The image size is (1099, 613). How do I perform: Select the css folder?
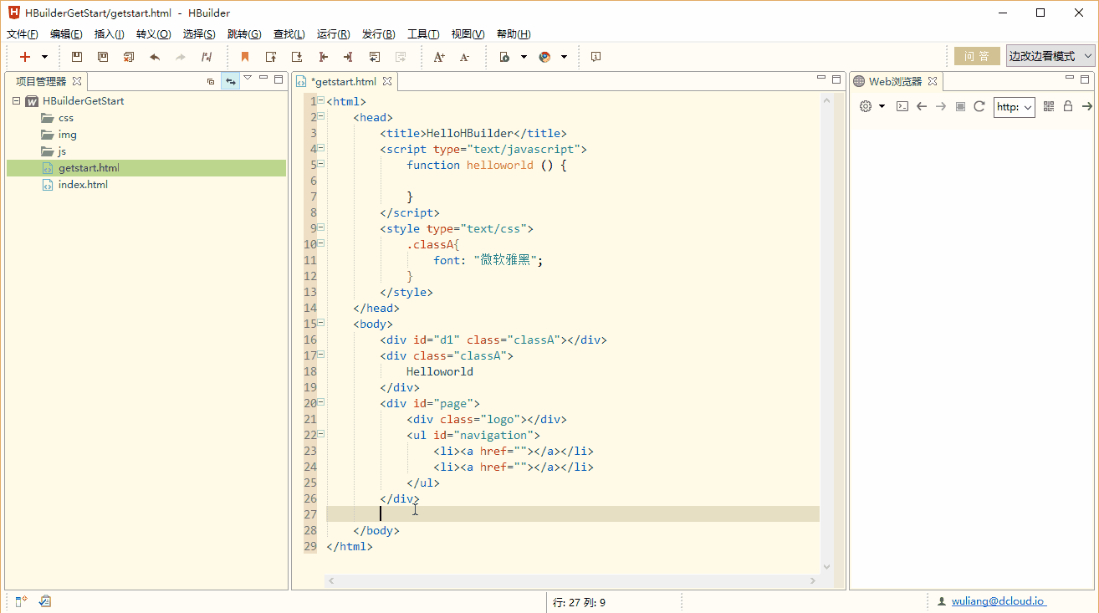[66, 118]
